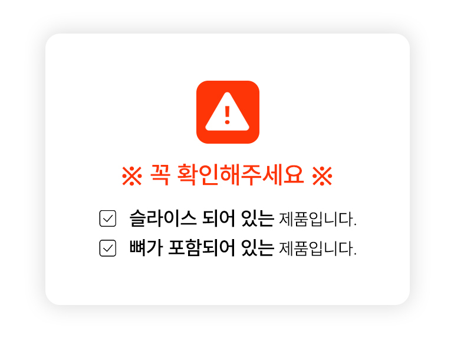This screenshot has width=454, height=338.
Task: Click the bold word 뼈가
Action: pyautogui.click(x=146, y=248)
